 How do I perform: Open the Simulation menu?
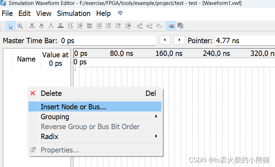(x=73, y=13)
